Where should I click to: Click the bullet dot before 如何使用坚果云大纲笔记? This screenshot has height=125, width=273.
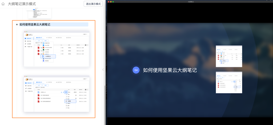click(17, 25)
